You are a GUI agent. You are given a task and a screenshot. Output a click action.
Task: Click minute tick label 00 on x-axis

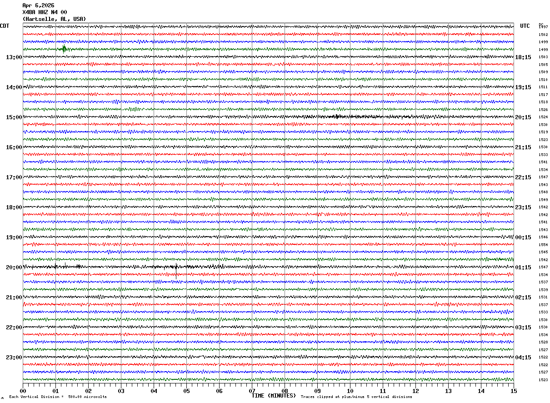coord(23,391)
